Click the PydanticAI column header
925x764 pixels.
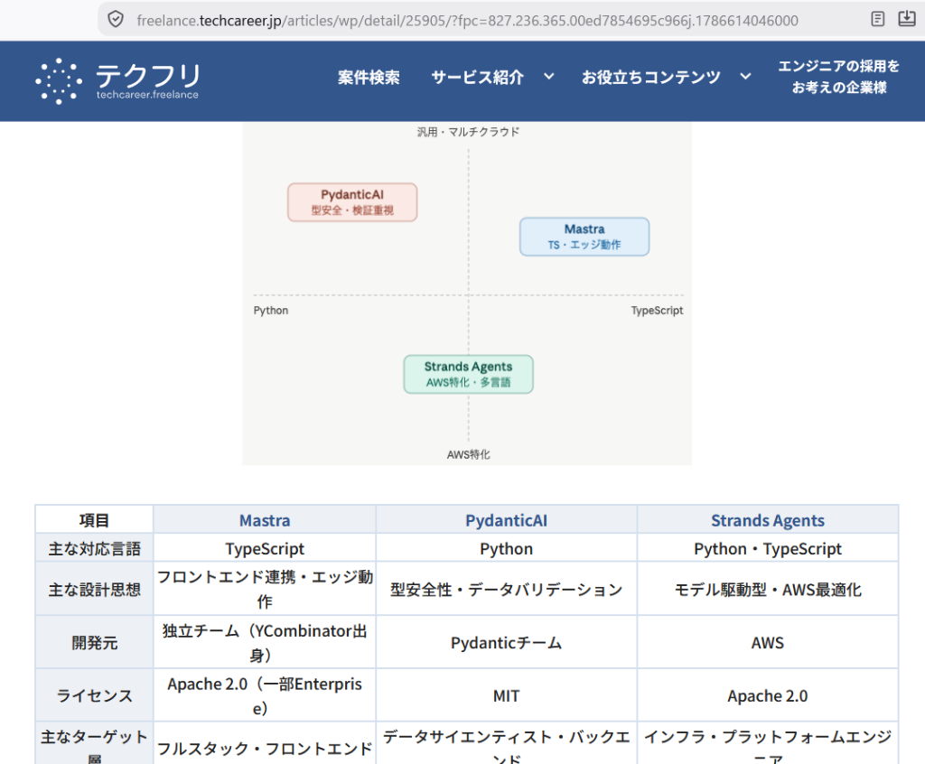click(x=506, y=520)
